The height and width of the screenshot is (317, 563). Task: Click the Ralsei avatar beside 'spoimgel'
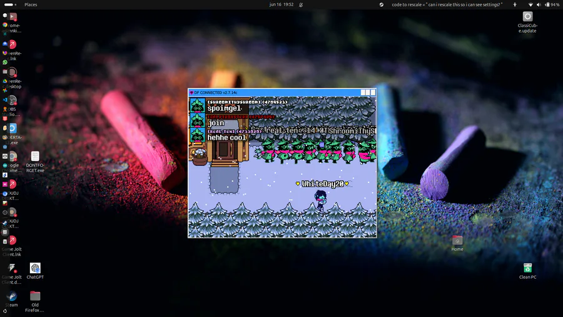197,105
